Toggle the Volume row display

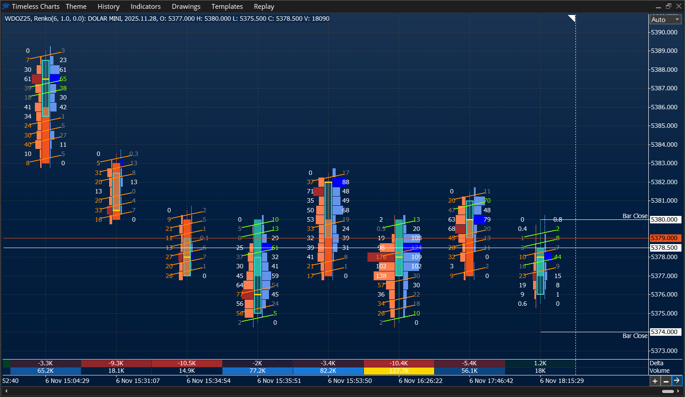click(x=659, y=371)
